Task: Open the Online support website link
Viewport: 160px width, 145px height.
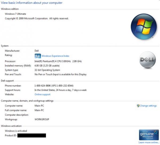Action: pyautogui.click(x=42, y=95)
